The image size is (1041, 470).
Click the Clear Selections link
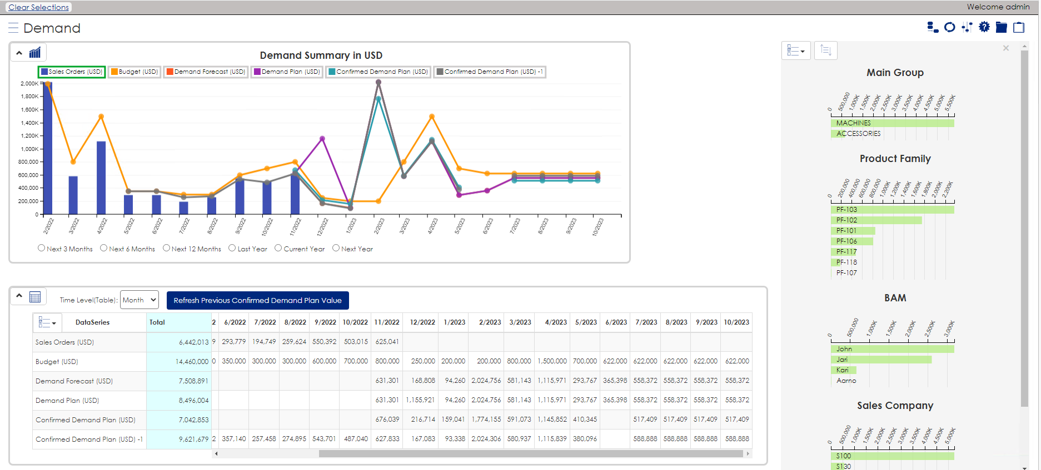(x=39, y=7)
